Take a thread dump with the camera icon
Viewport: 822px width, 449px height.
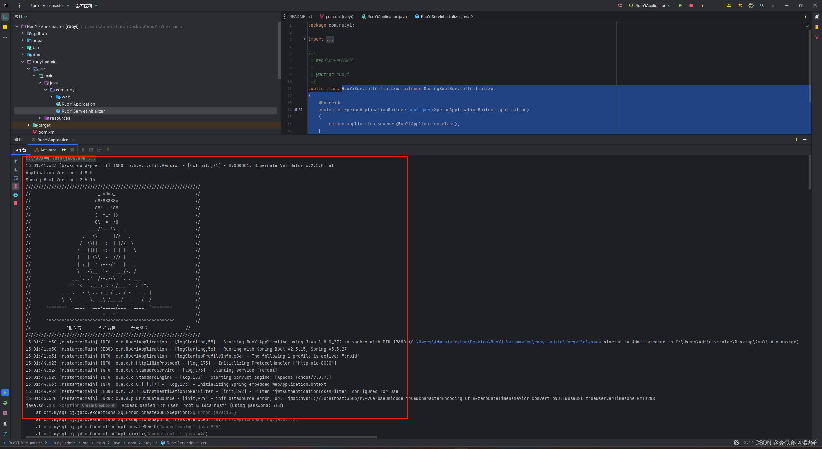coord(91,150)
